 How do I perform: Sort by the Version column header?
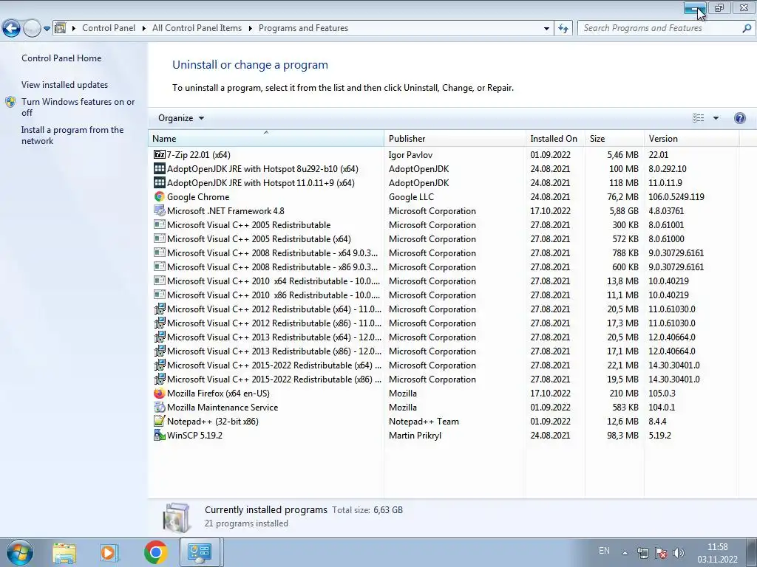click(x=691, y=138)
